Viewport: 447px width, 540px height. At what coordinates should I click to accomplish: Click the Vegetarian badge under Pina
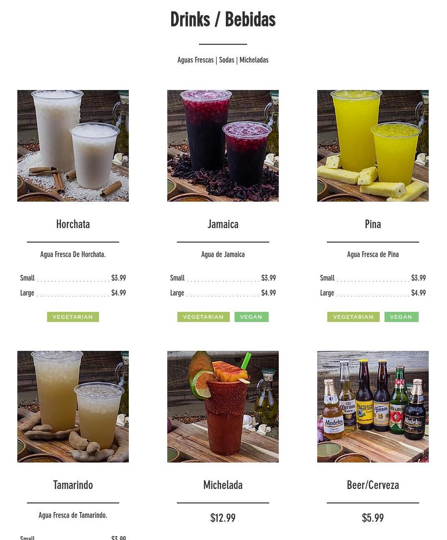[x=353, y=317]
